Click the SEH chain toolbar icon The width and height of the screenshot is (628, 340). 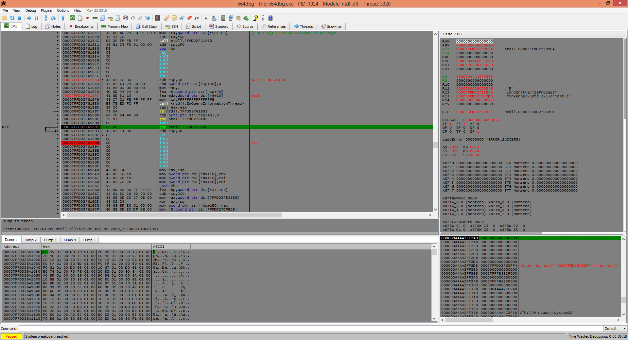pos(110,18)
